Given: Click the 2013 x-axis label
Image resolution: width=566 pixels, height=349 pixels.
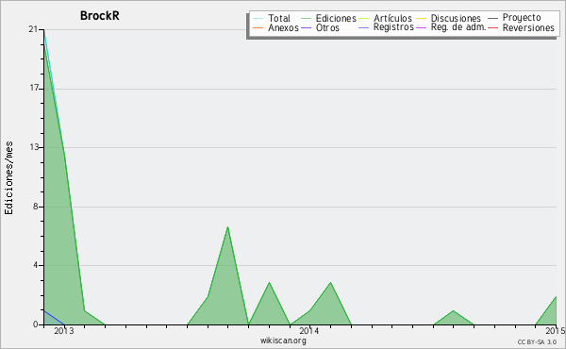Looking at the screenshot, I should (64, 331).
